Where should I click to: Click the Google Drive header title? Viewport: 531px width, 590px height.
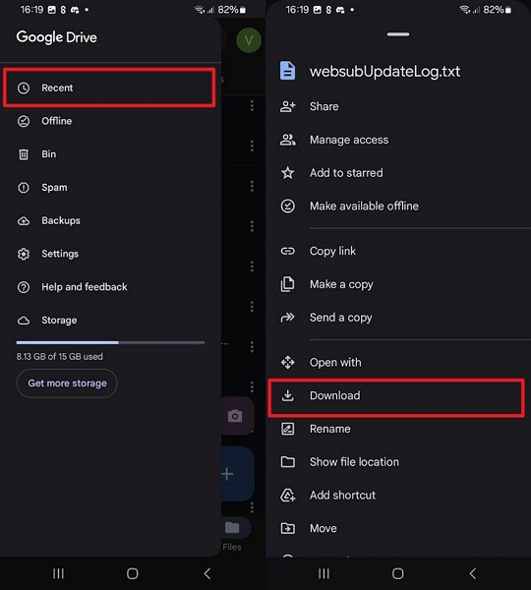pos(56,37)
